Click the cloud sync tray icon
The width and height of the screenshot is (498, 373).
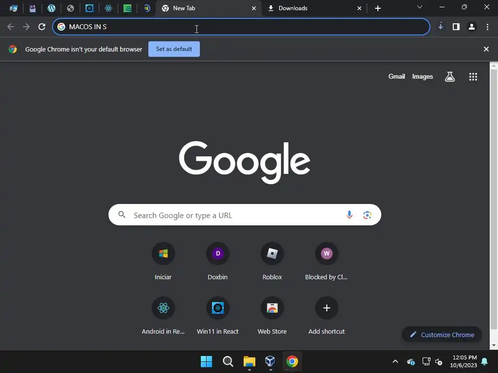(x=411, y=361)
